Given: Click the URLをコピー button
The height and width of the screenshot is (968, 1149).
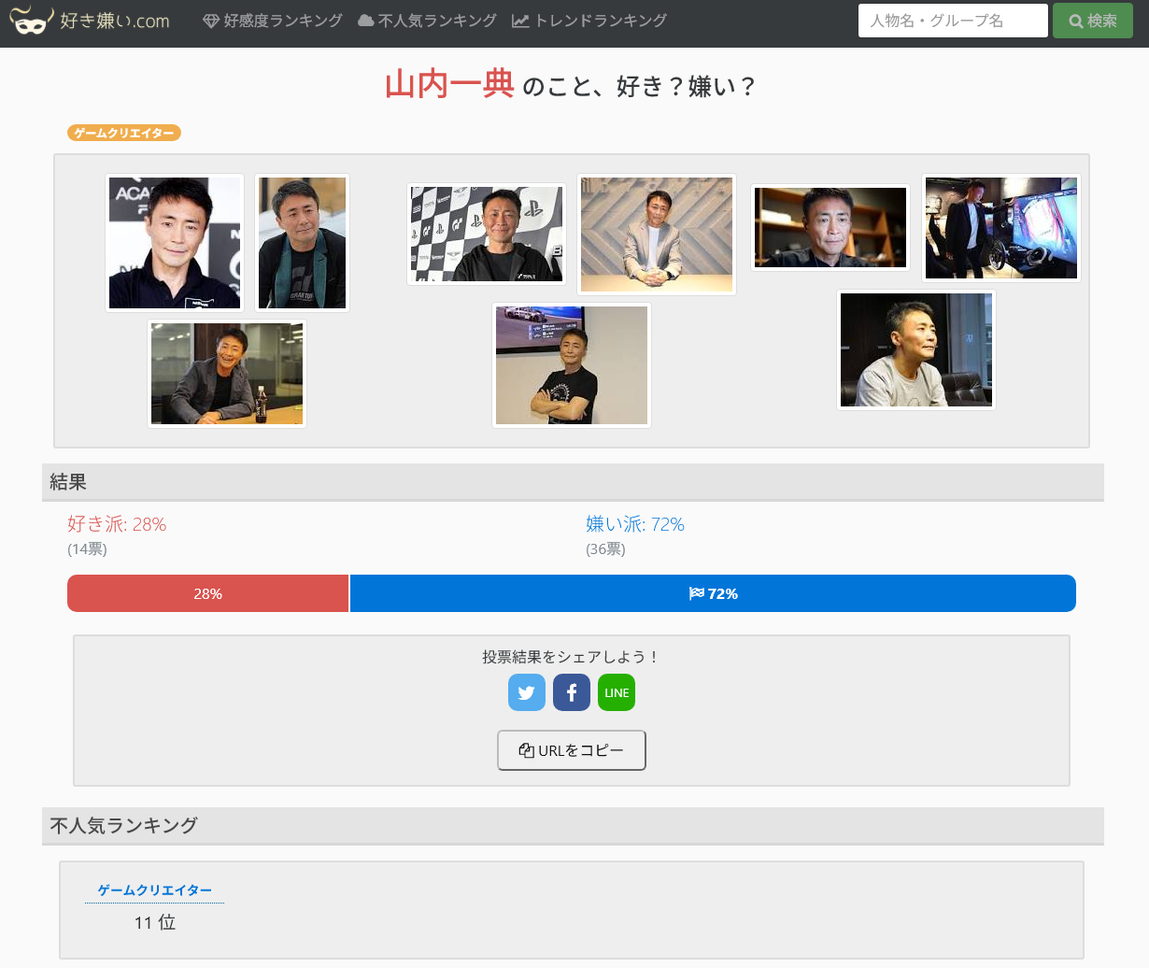Looking at the screenshot, I should click(572, 750).
